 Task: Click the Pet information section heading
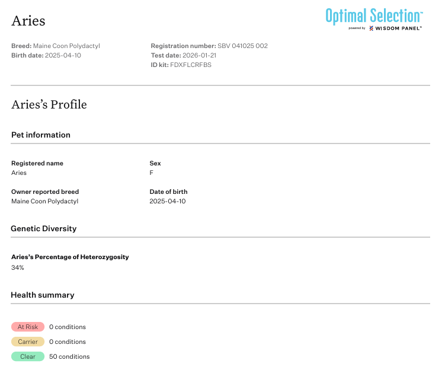(41, 135)
